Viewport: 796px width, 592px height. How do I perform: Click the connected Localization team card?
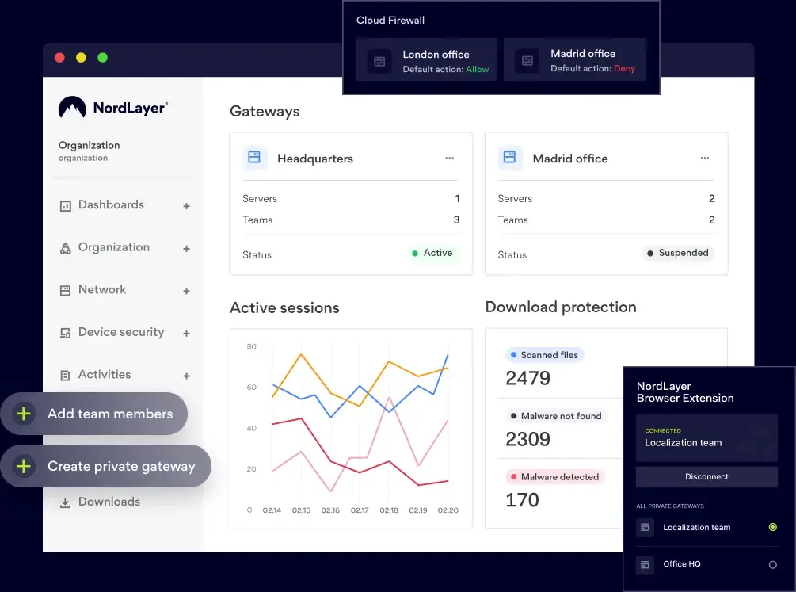click(706, 438)
